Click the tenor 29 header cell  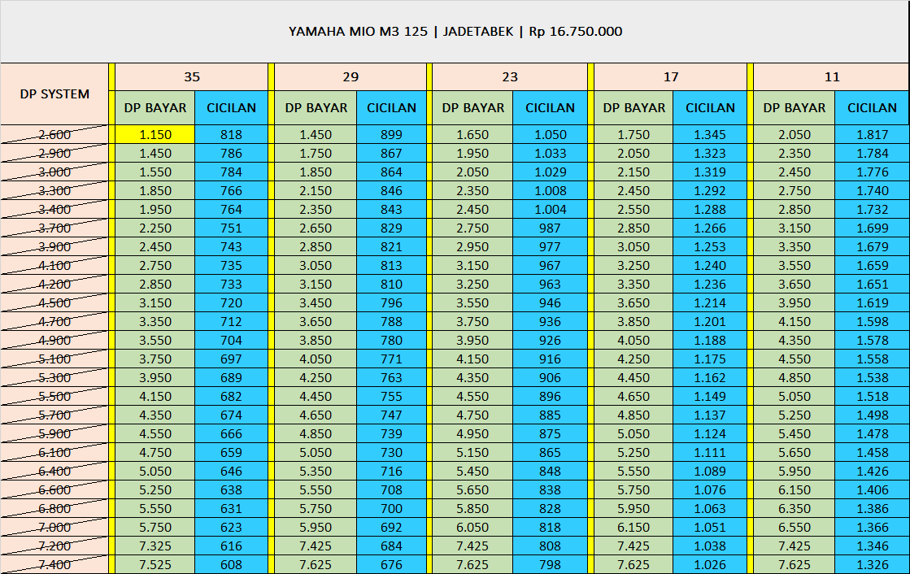pyautogui.click(x=351, y=77)
